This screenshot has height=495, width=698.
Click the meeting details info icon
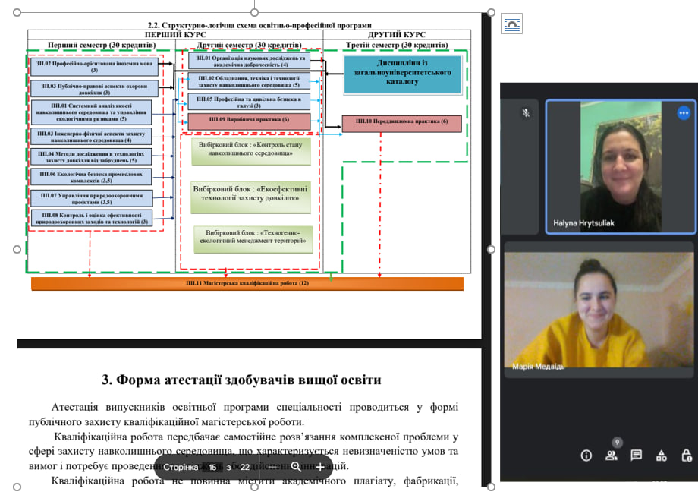586,456
